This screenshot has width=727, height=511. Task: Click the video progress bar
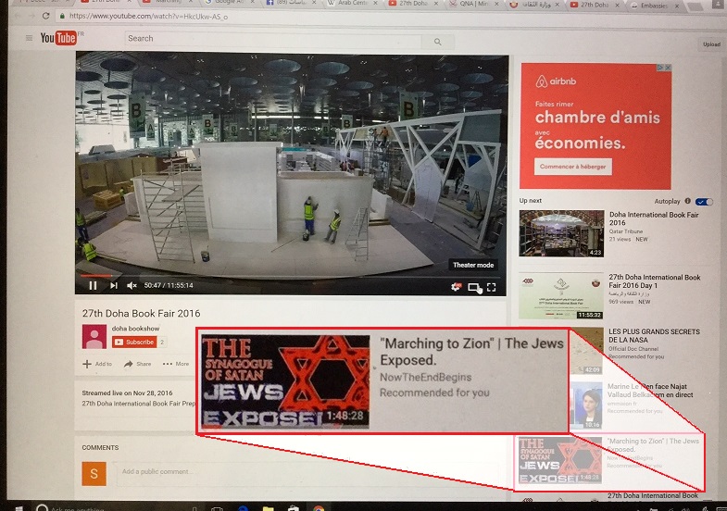click(x=278, y=275)
